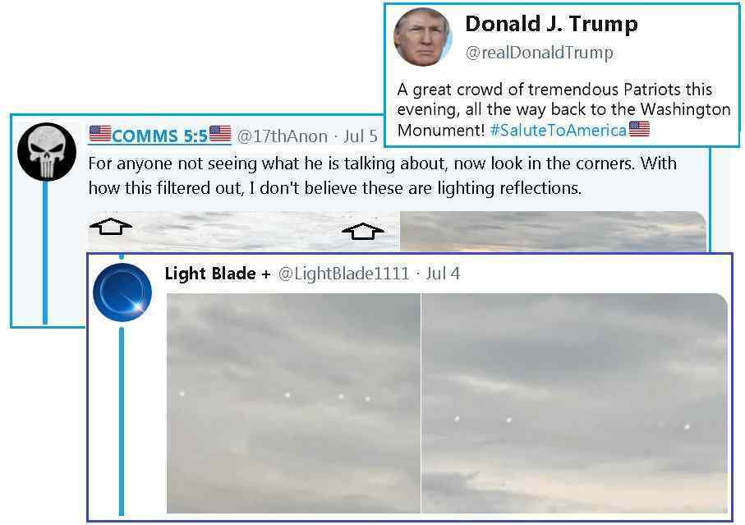Open Light Blade's blue avatar
745x525 pixels.
pyautogui.click(x=122, y=292)
